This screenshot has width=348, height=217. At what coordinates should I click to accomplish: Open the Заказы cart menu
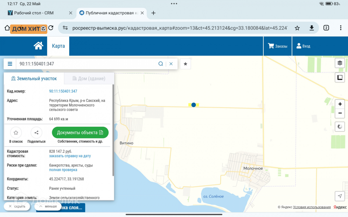(x=278, y=46)
